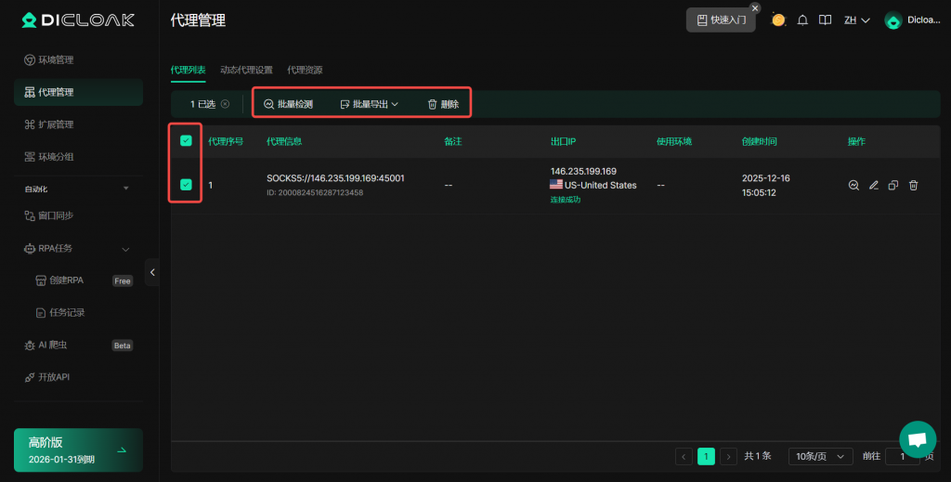The image size is (951, 482).
Task: Toggle the select-all checkbox in table header
Action: [x=186, y=141]
